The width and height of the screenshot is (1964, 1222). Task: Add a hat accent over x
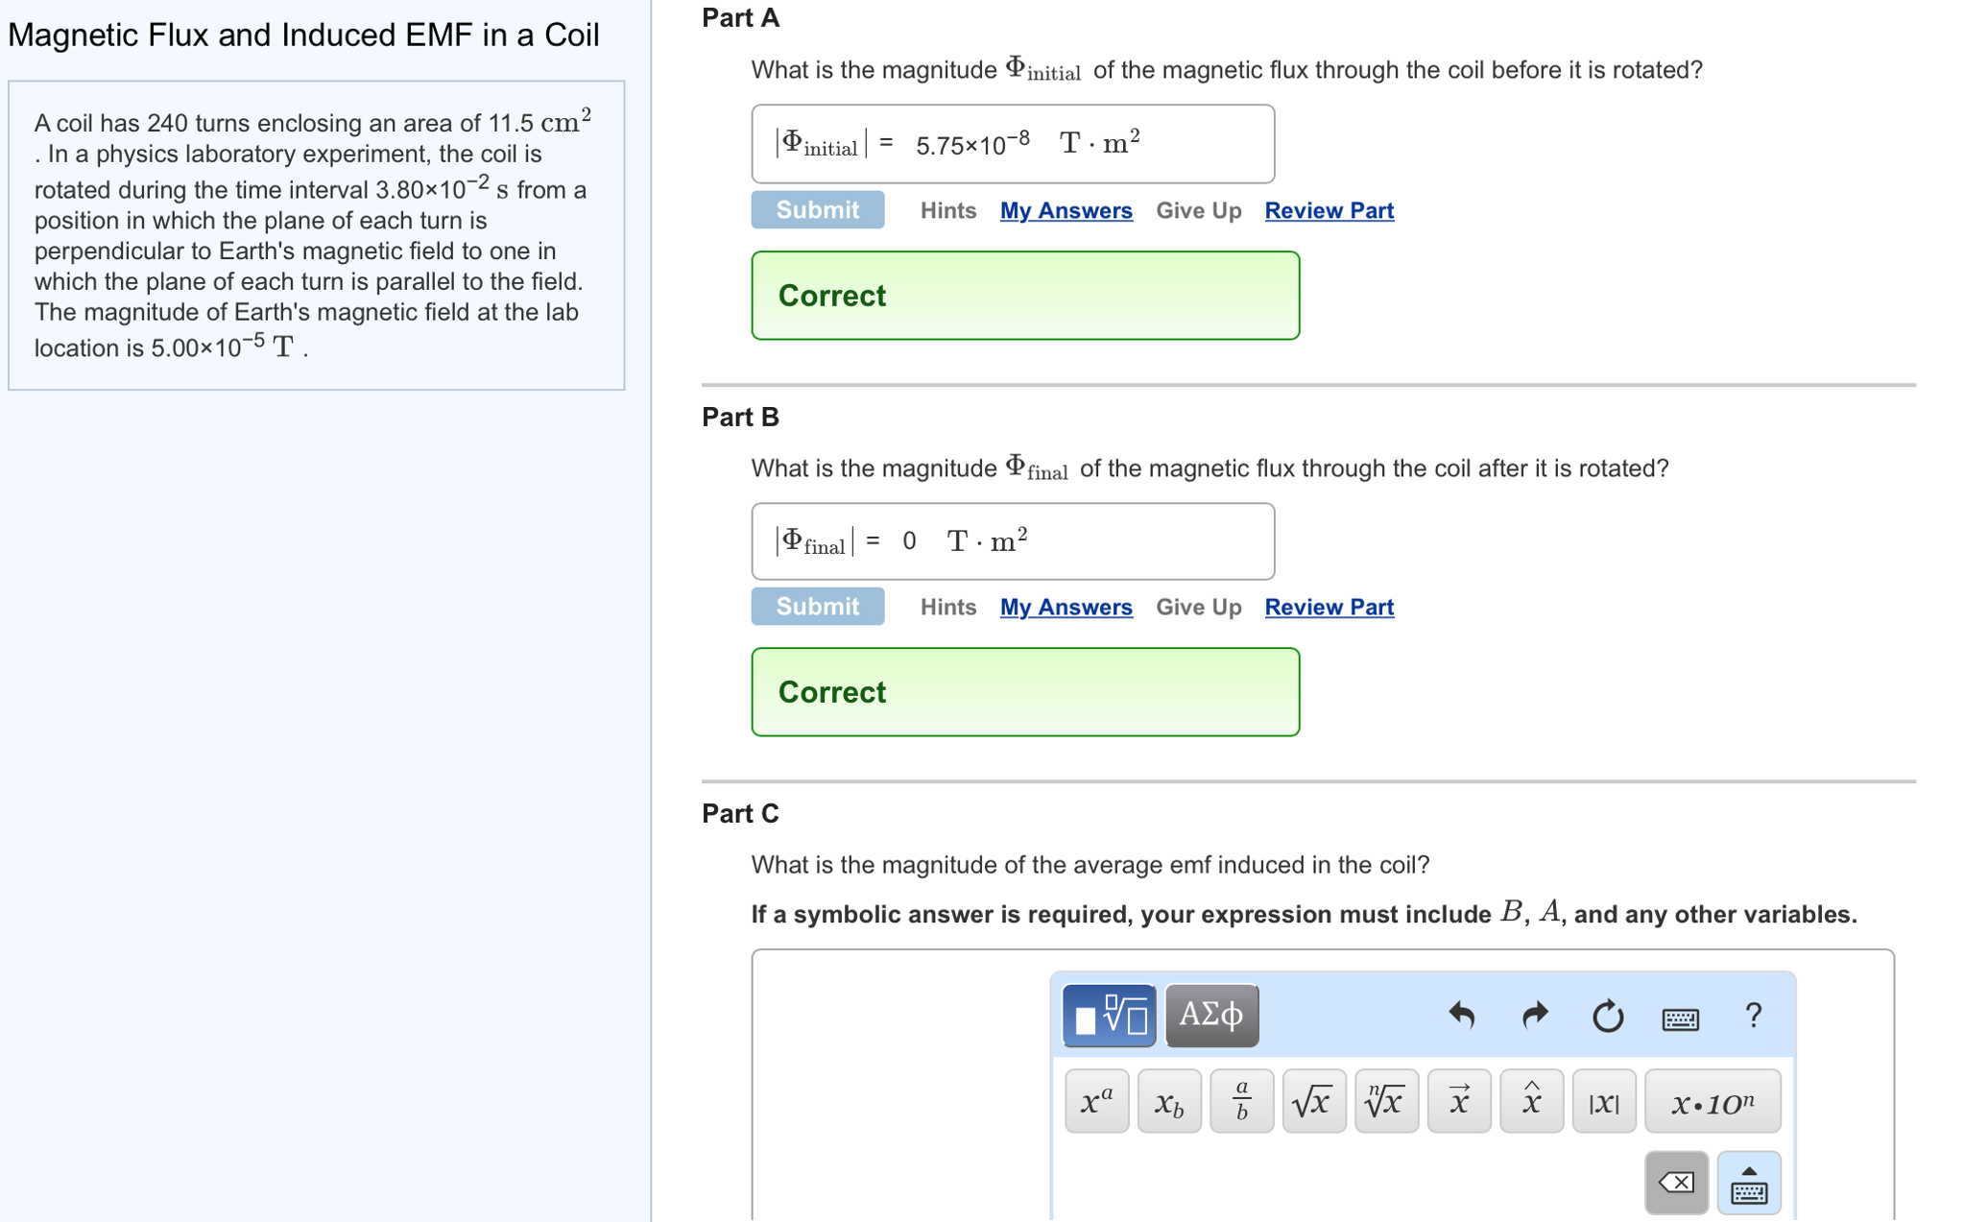[1530, 1101]
